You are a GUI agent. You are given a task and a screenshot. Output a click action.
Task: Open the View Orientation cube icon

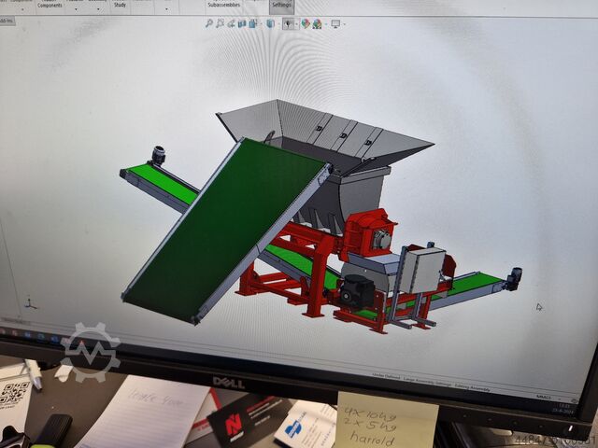[x=269, y=23]
